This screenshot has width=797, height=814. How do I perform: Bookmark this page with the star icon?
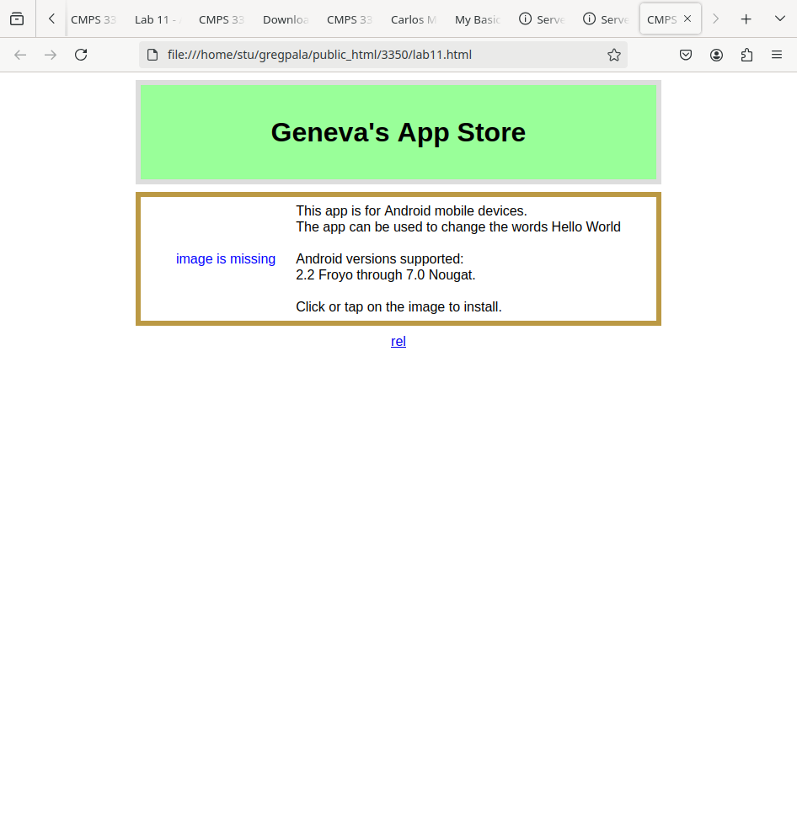click(613, 55)
